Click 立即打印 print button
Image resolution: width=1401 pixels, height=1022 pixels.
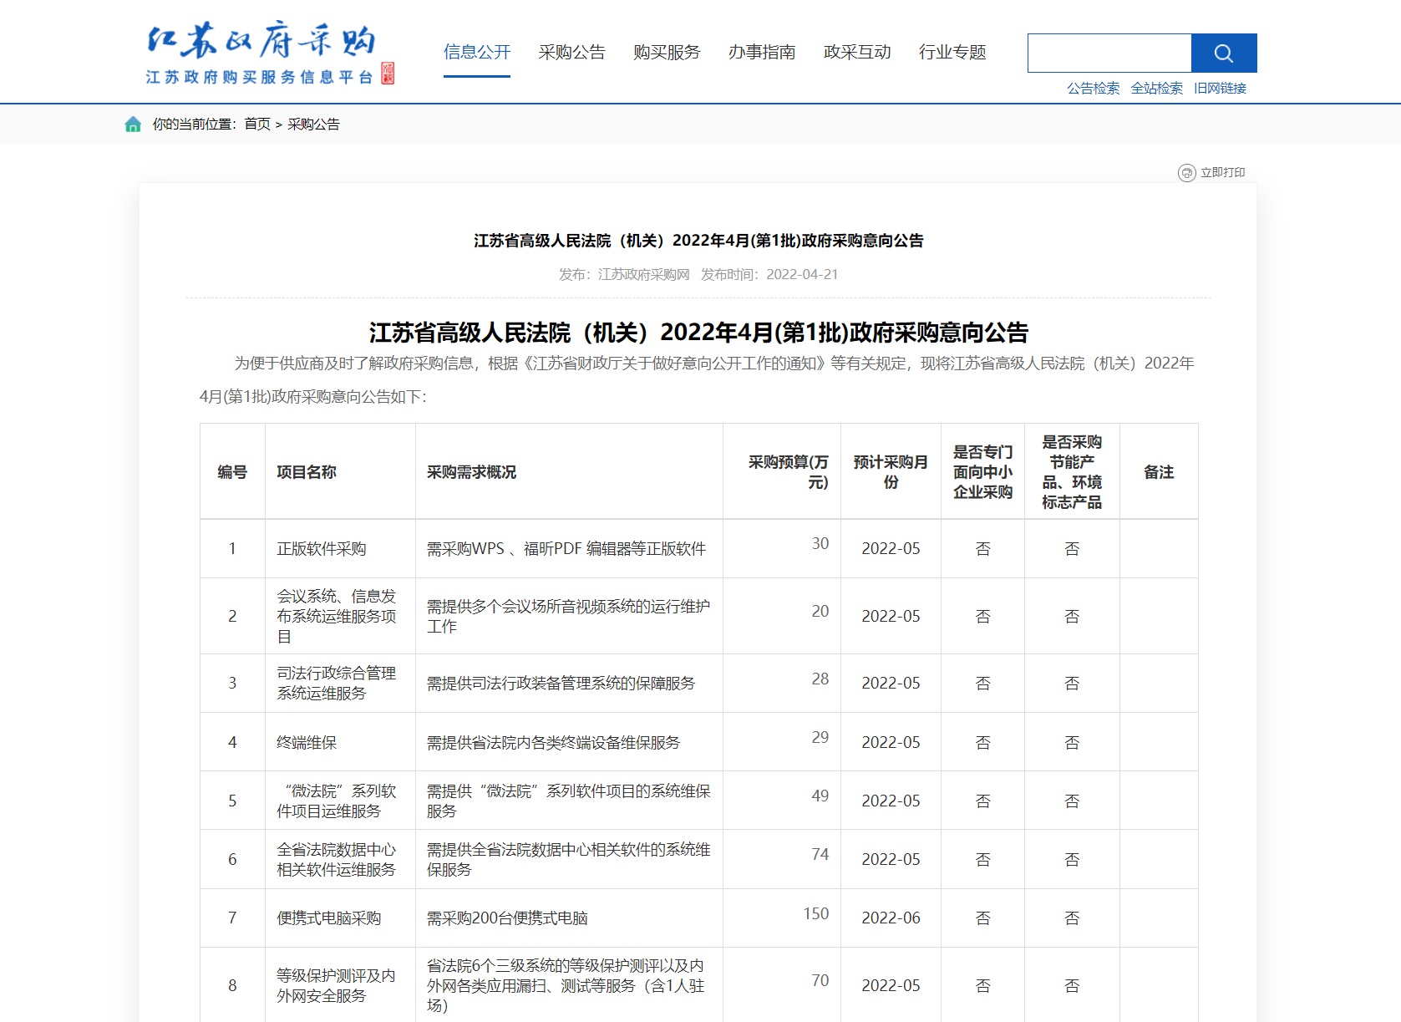tap(1222, 173)
